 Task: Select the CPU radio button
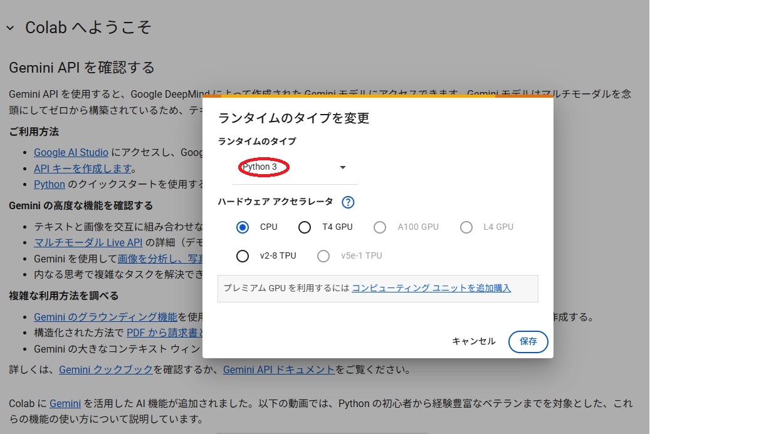click(243, 227)
